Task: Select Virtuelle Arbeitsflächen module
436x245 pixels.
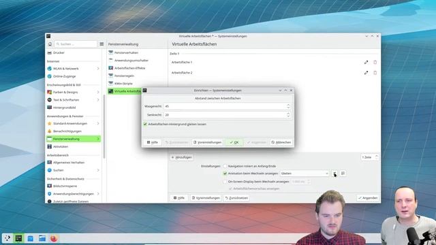Action: (125, 91)
